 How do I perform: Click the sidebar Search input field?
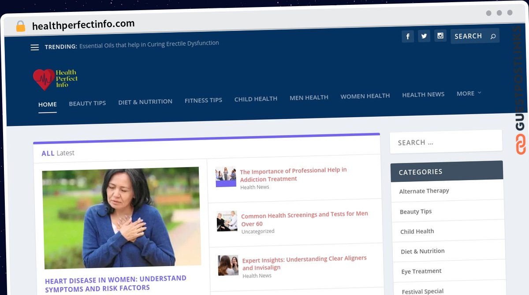tap(446, 142)
